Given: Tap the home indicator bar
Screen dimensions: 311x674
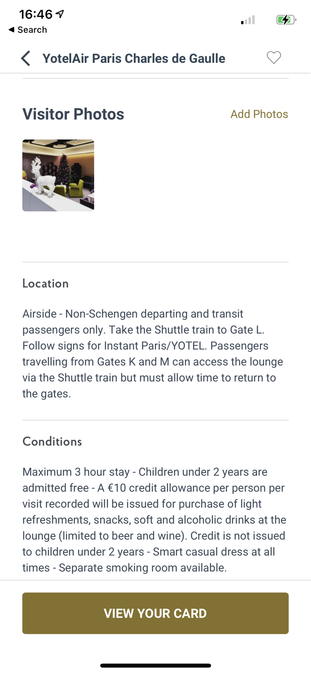Looking at the screenshot, I should point(155,666).
